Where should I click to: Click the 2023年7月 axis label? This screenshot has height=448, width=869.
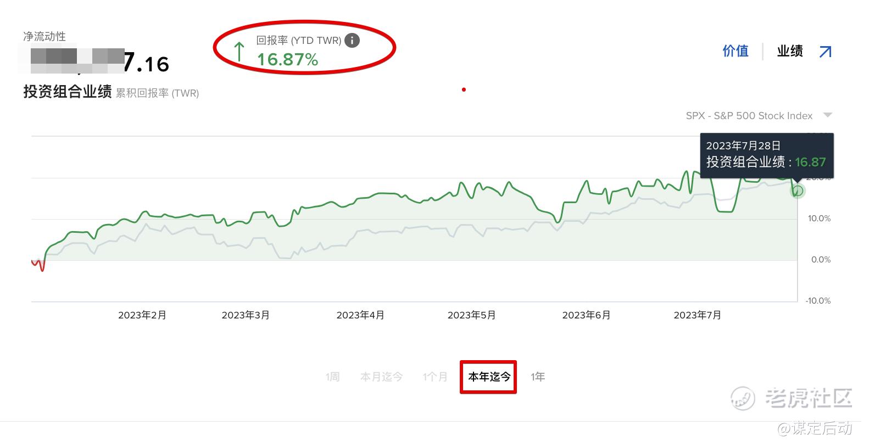(x=698, y=315)
